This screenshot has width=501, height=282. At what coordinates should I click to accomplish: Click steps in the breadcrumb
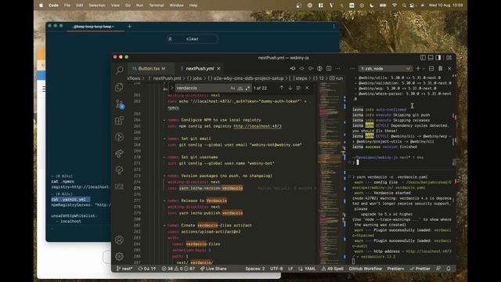[297, 78]
